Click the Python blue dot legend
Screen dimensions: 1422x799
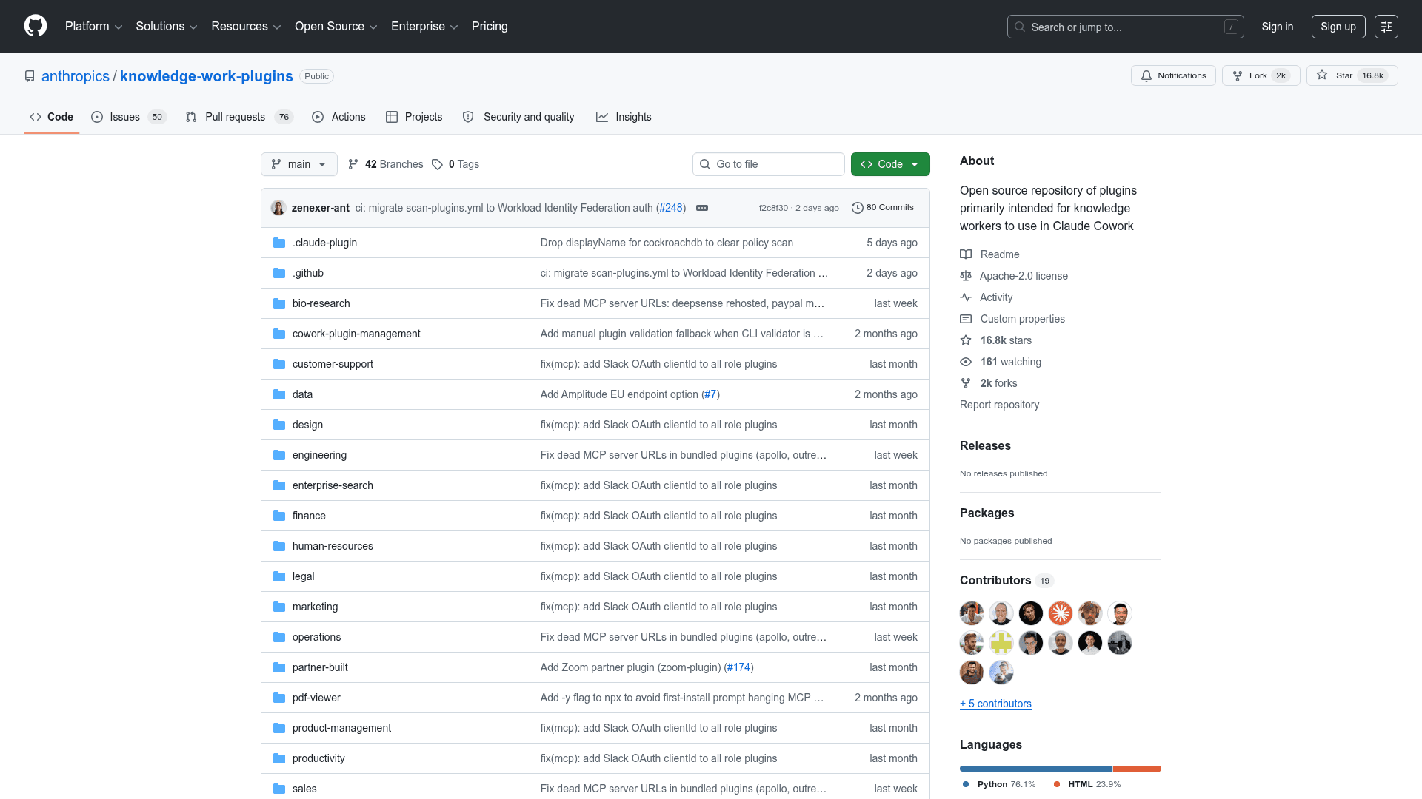tap(966, 784)
